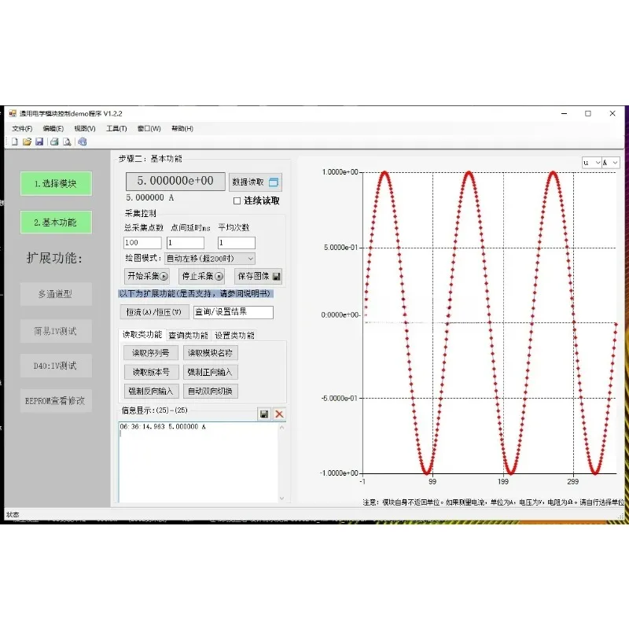Click the Open folder toolbar icon

click(27, 142)
